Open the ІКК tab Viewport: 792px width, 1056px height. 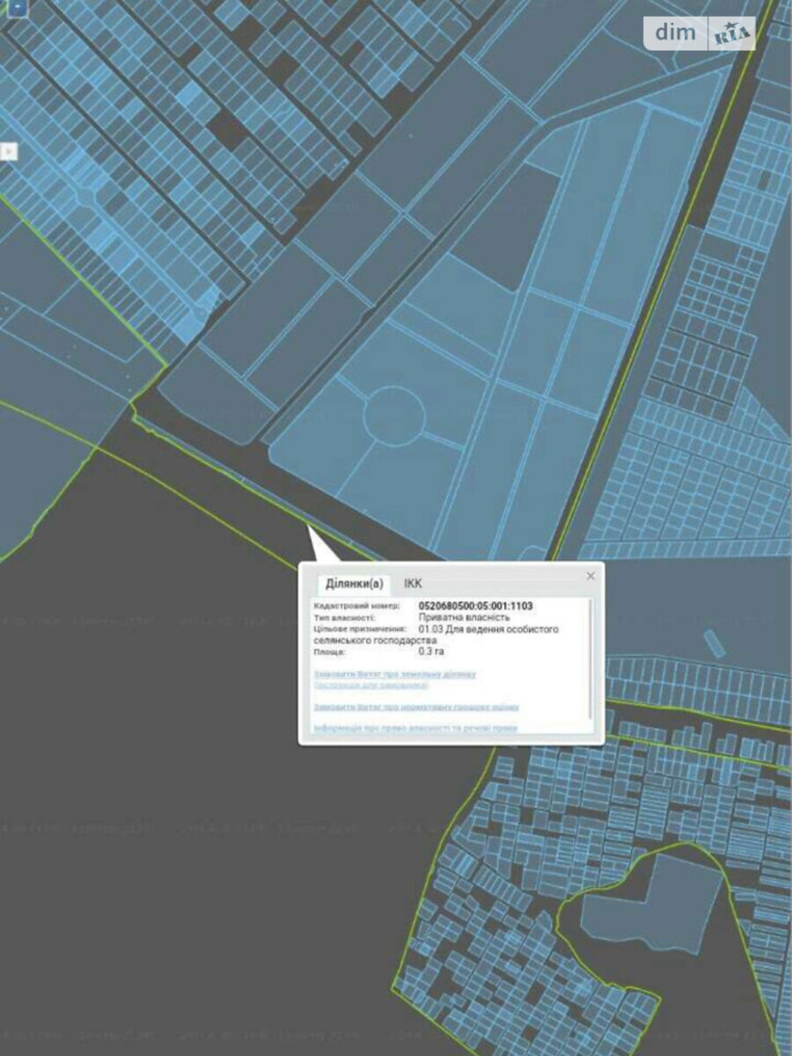[413, 583]
